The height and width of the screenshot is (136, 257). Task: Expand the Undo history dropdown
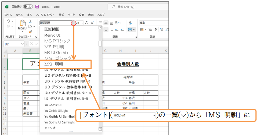point(12,21)
